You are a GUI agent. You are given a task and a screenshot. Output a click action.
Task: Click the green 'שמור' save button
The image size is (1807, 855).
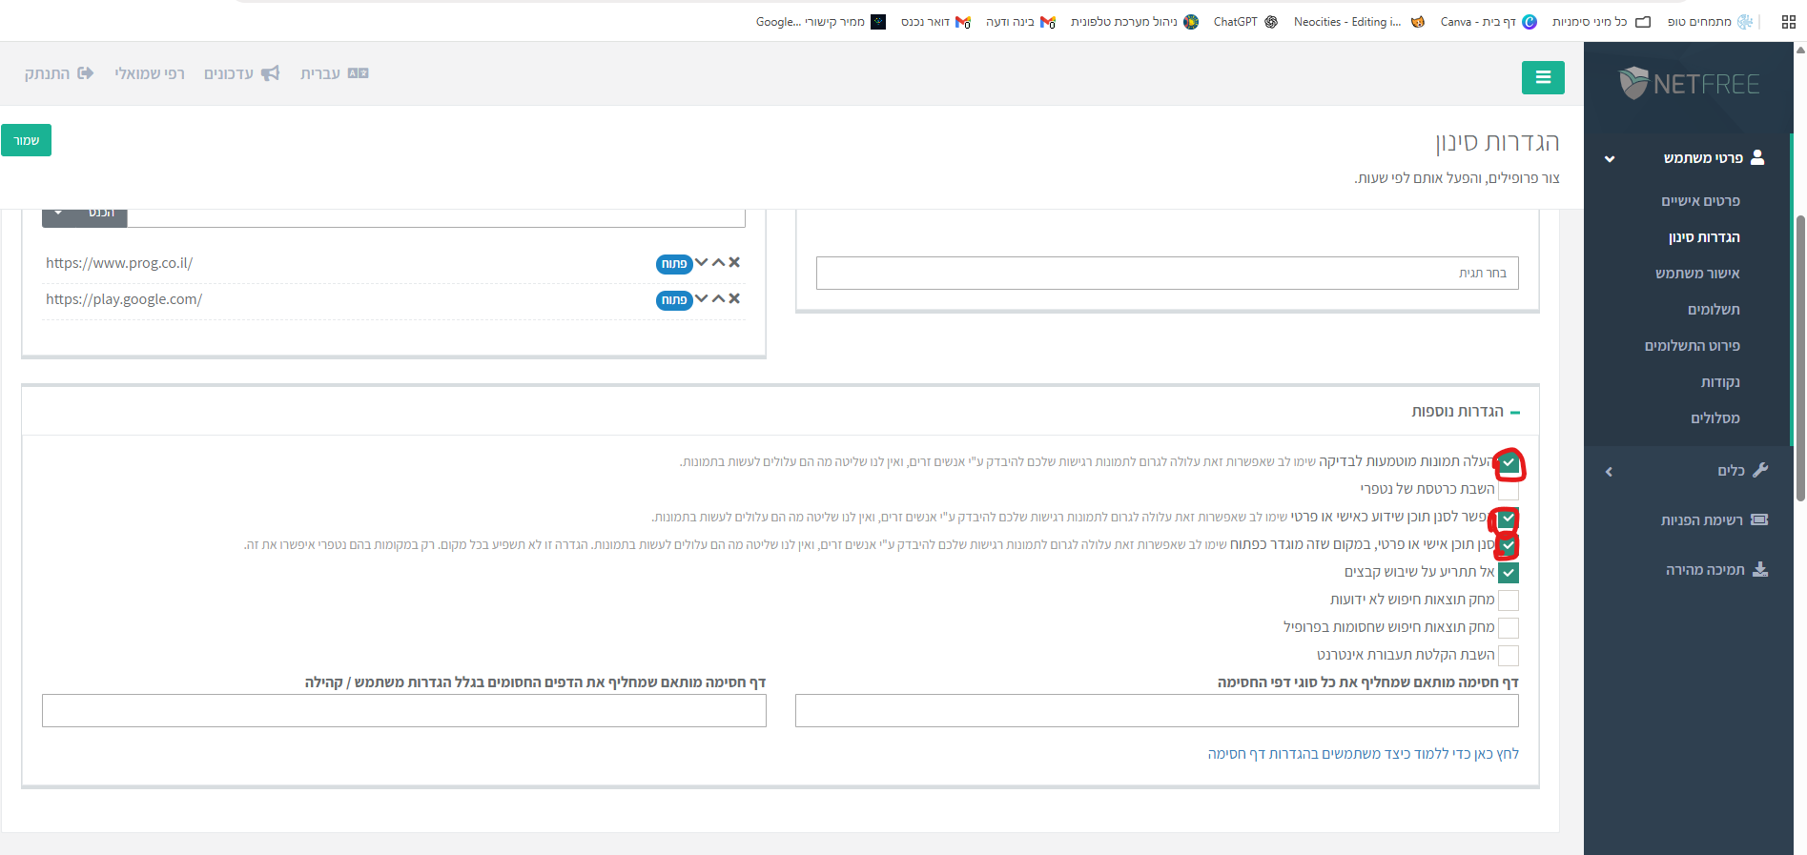coord(26,140)
